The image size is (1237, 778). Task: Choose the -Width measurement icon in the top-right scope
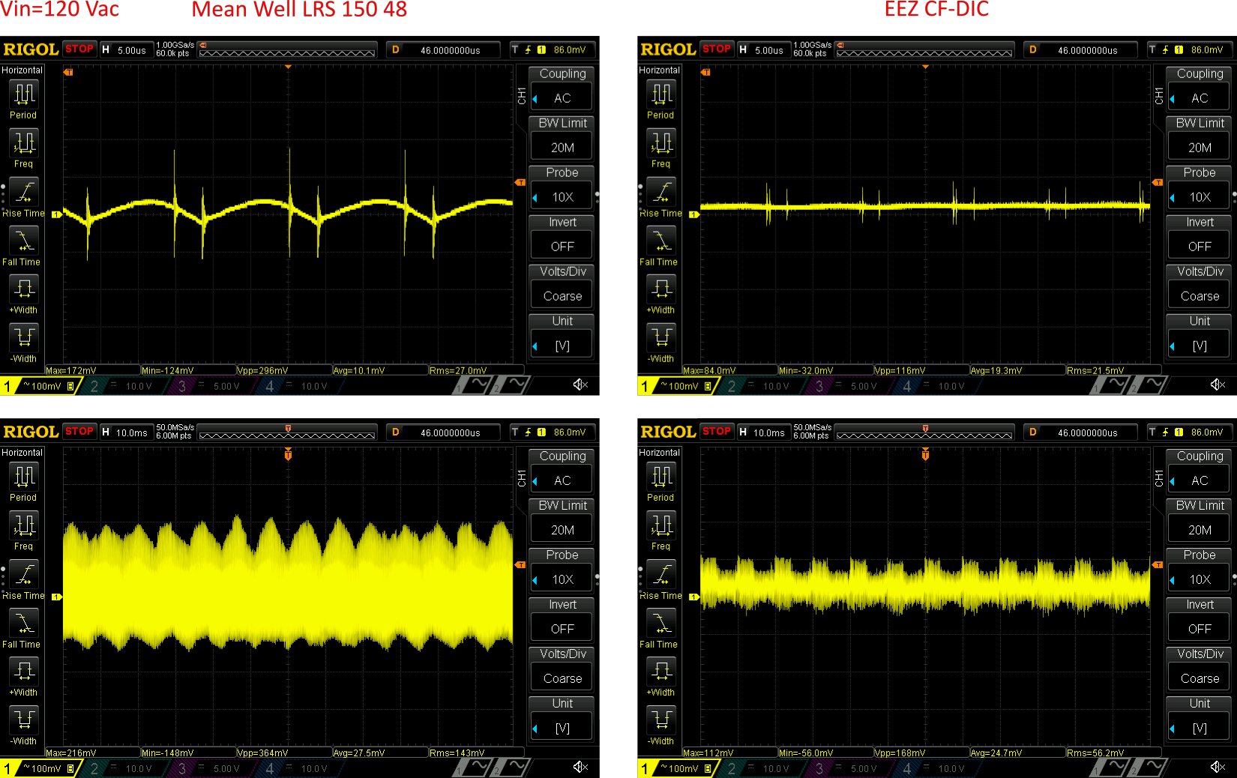point(661,337)
